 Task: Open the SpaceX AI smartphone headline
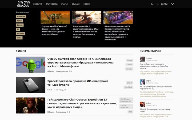(x=78, y=83)
